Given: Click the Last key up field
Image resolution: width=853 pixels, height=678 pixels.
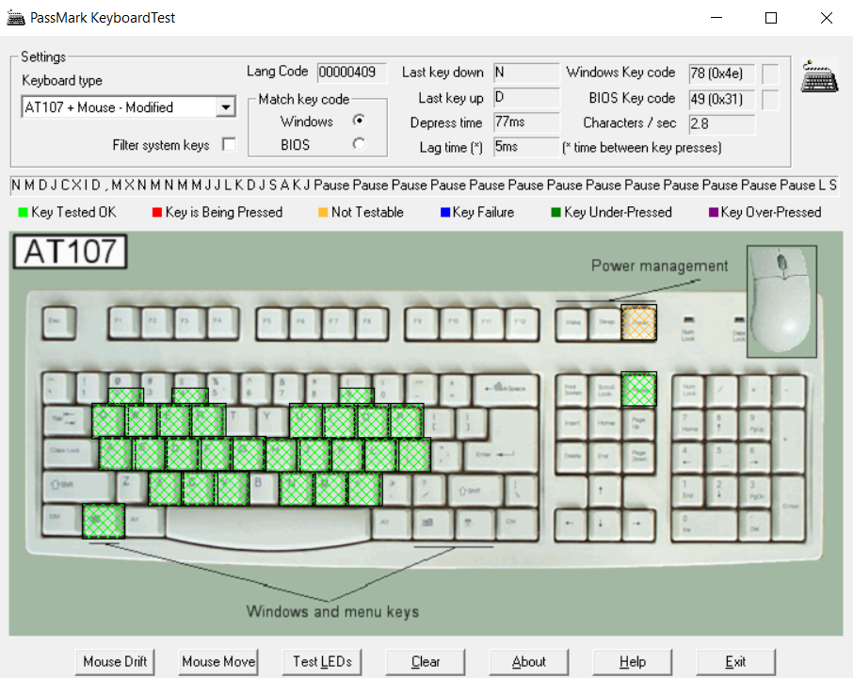Looking at the screenshot, I should coord(526,98).
